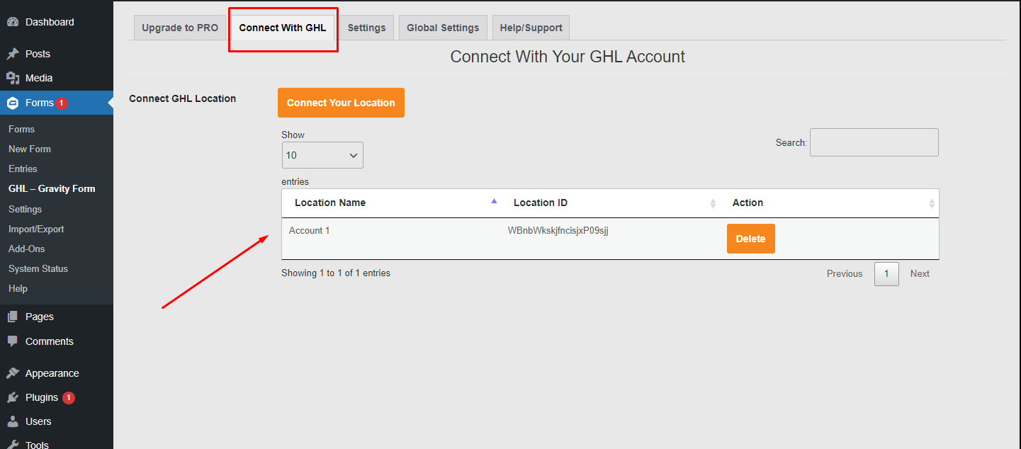This screenshot has width=1021, height=449.
Task: Open Import/Export submenu link
Action: (x=36, y=229)
